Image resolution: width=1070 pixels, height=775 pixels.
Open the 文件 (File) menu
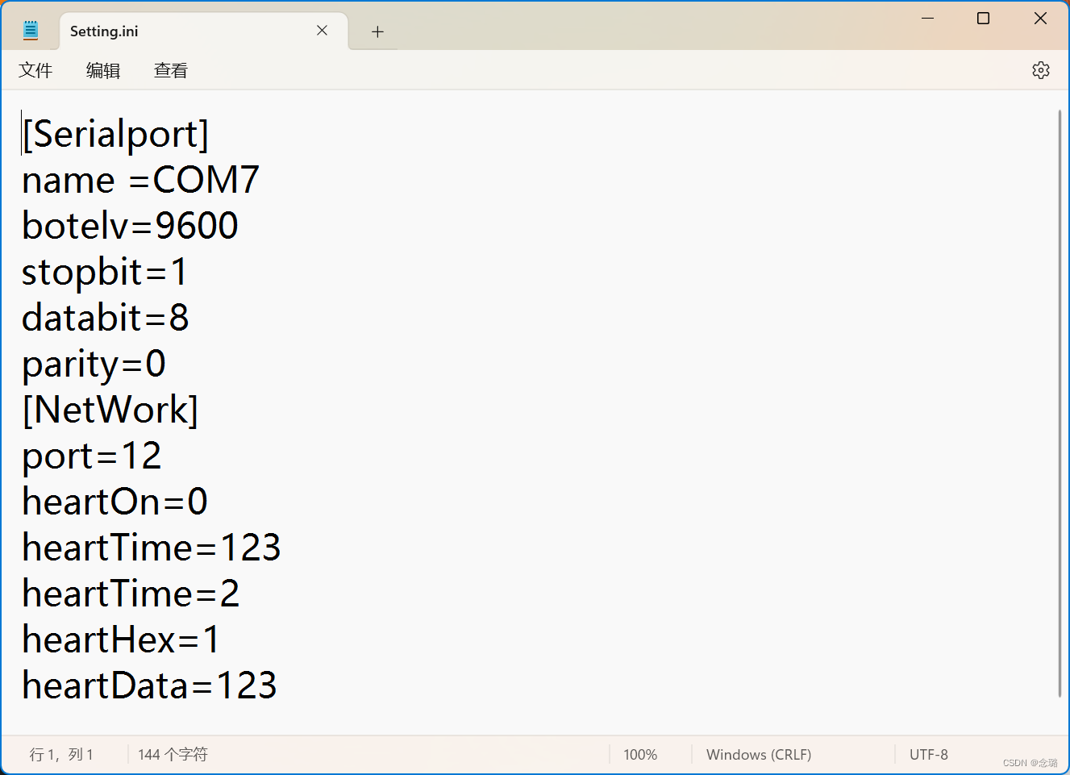35,71
